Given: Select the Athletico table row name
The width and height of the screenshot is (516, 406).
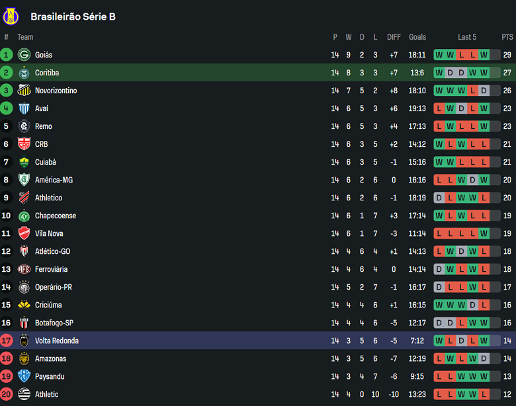Looking at the screenshot, I should (x=48, y=198).
